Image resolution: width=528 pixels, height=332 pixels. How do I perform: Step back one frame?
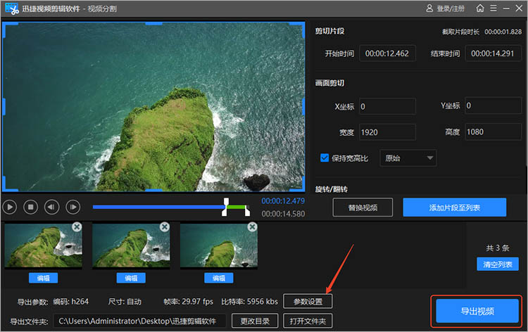pyautogui.click(x=51, y=207)
